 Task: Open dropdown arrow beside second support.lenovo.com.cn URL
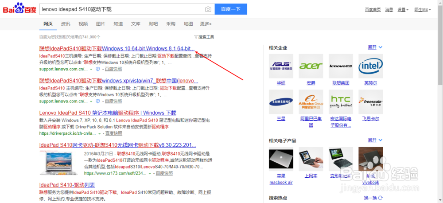click(x=91, y=101)
